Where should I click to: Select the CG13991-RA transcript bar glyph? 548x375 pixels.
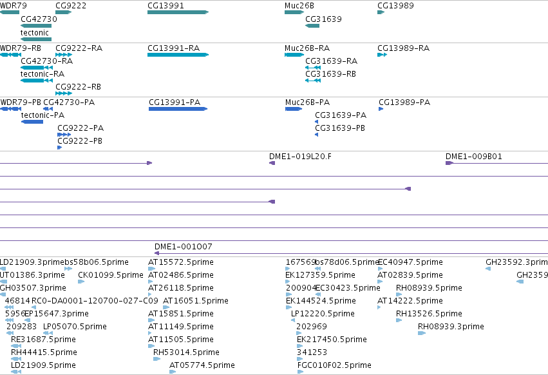178,55
